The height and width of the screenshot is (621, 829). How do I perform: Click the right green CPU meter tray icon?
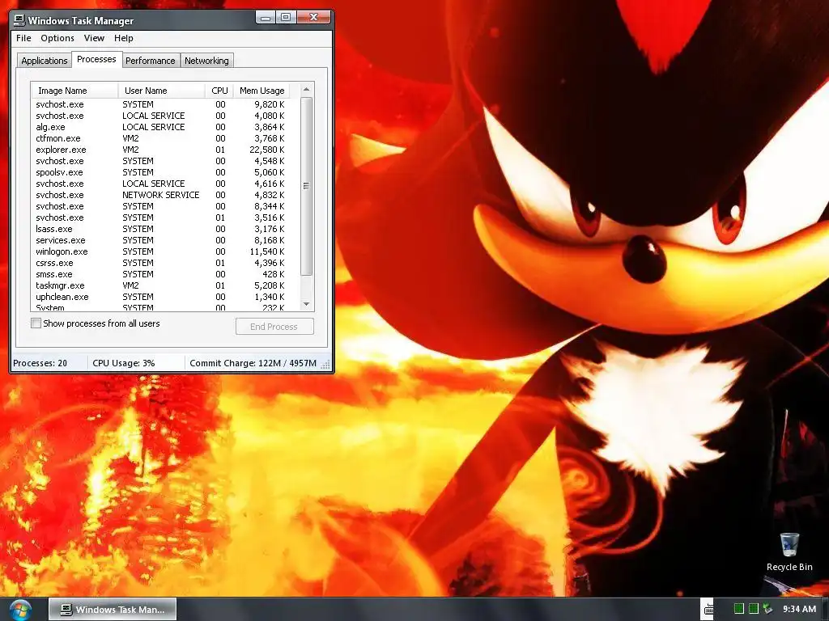coord(754,609)
